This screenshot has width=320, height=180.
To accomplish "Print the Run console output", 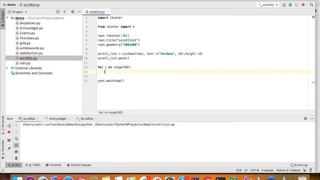I will [16, 151].
